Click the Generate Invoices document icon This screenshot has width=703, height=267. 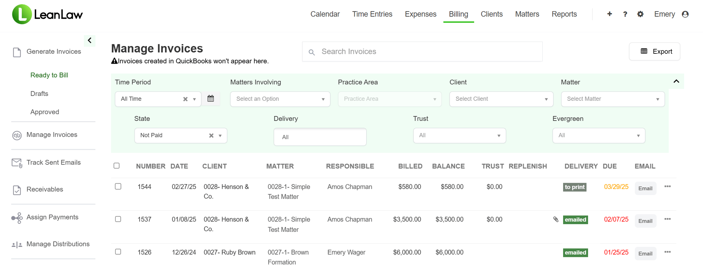[17, 52]
